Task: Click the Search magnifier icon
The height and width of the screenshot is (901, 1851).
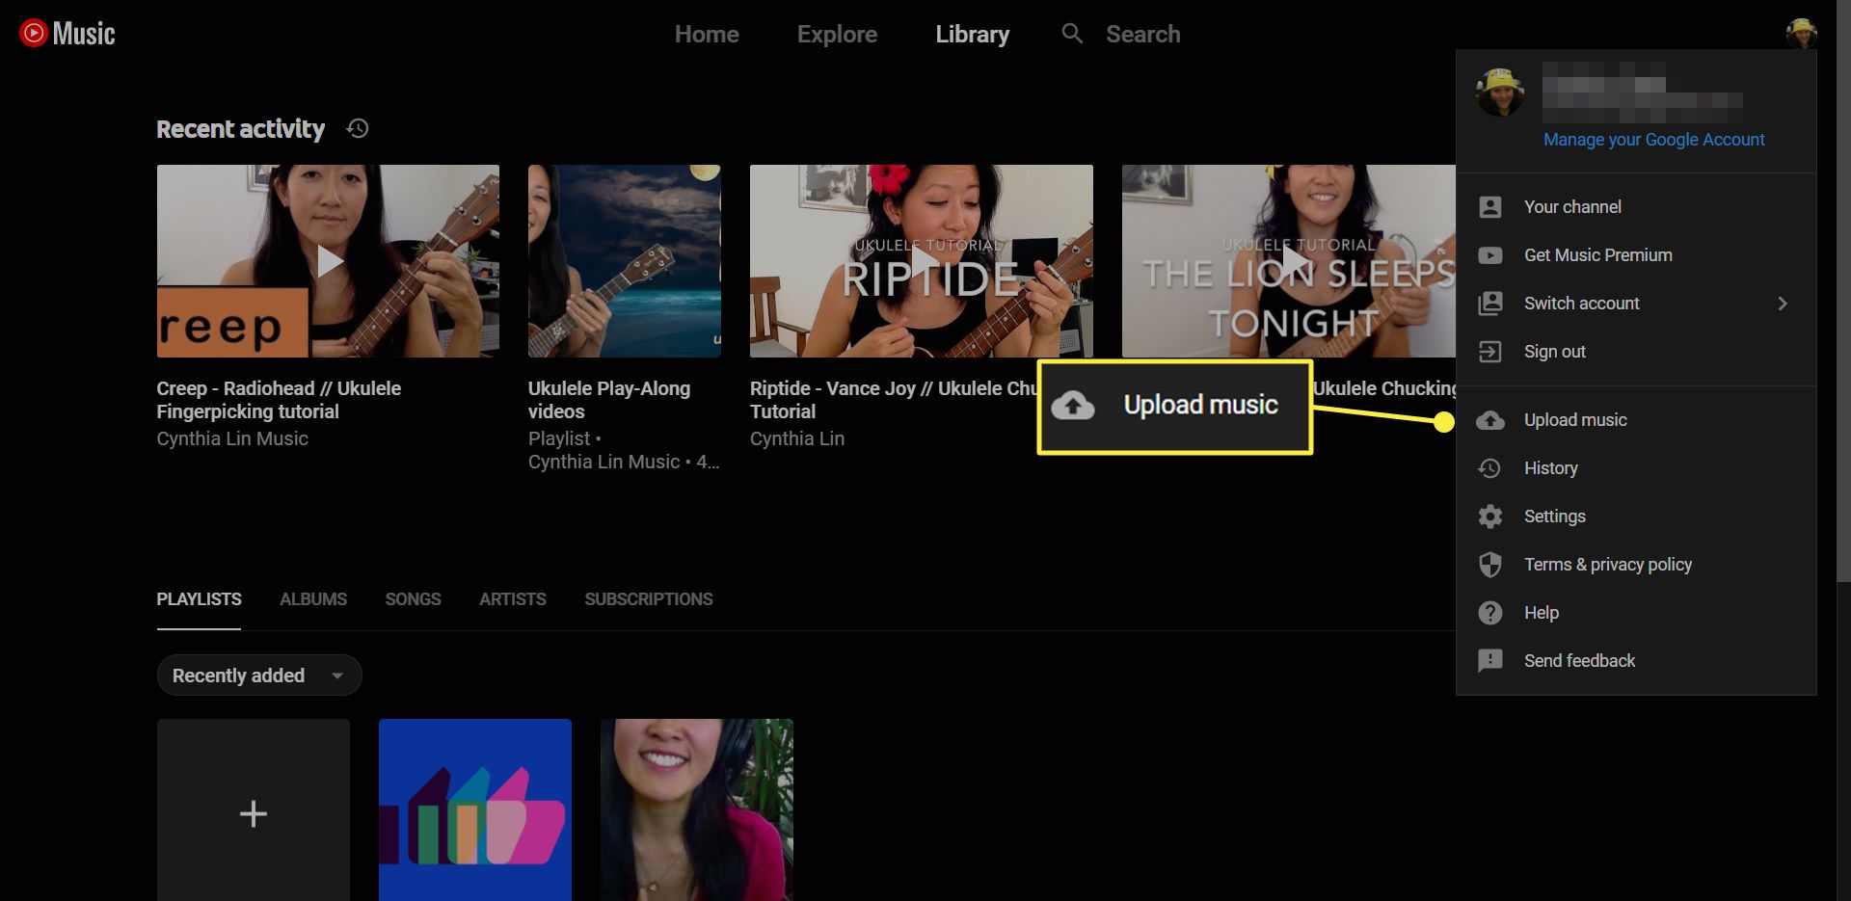Action: tap(1072, 34)
